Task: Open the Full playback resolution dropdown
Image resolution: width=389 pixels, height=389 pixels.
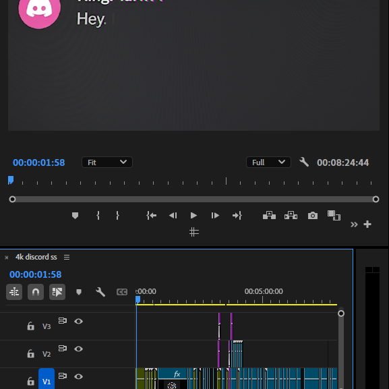Action: [268, 162]
